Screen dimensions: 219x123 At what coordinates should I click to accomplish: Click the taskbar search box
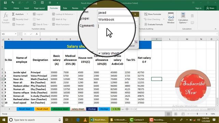35,120
